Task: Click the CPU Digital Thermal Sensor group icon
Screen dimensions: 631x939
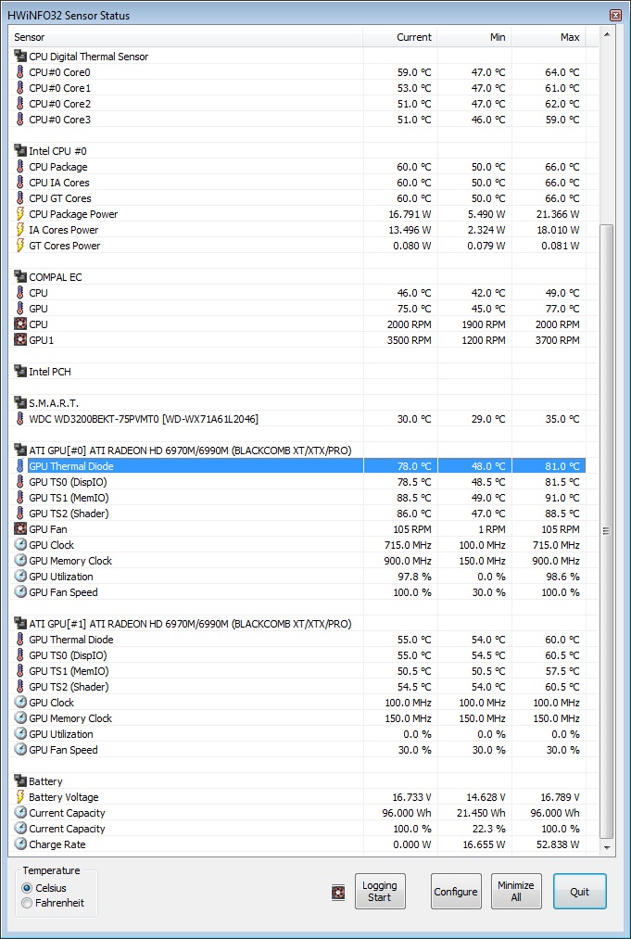Action: tap(20, 57)
